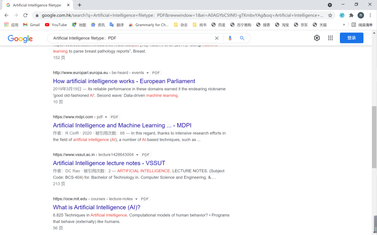Start voice search with the microphone icon
The height and width of the screenshot is (235, 377).
[x=230, y=38]
